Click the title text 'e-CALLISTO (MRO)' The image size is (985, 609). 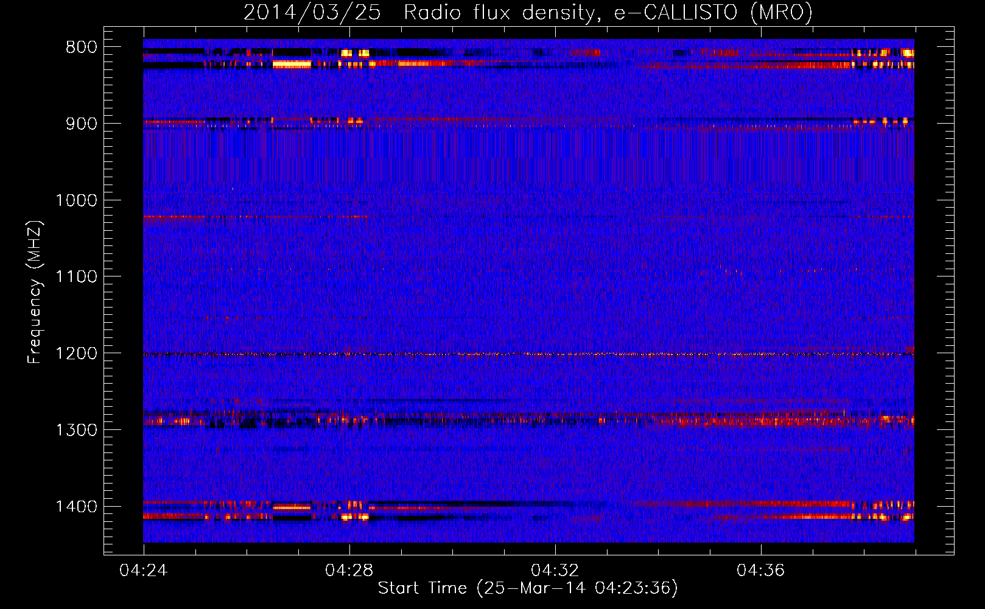[x=713, y=12]
